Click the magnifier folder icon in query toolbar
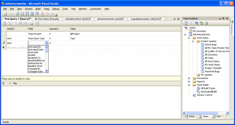The image size is (235, 125). (x=31, y=24)
